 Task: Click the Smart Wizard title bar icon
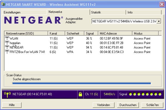coord(3,4)
